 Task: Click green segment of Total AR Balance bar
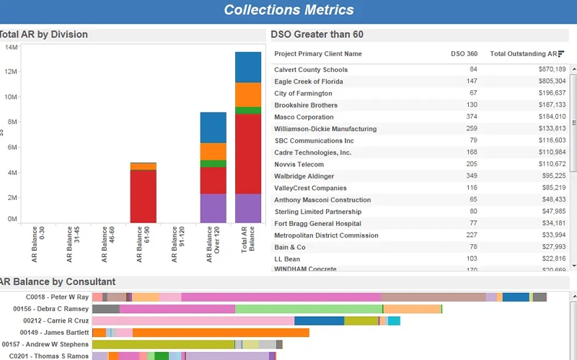coord(248,110)
